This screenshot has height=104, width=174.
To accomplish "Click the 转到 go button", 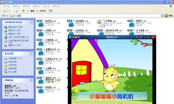I will click(x=169, y=16).
